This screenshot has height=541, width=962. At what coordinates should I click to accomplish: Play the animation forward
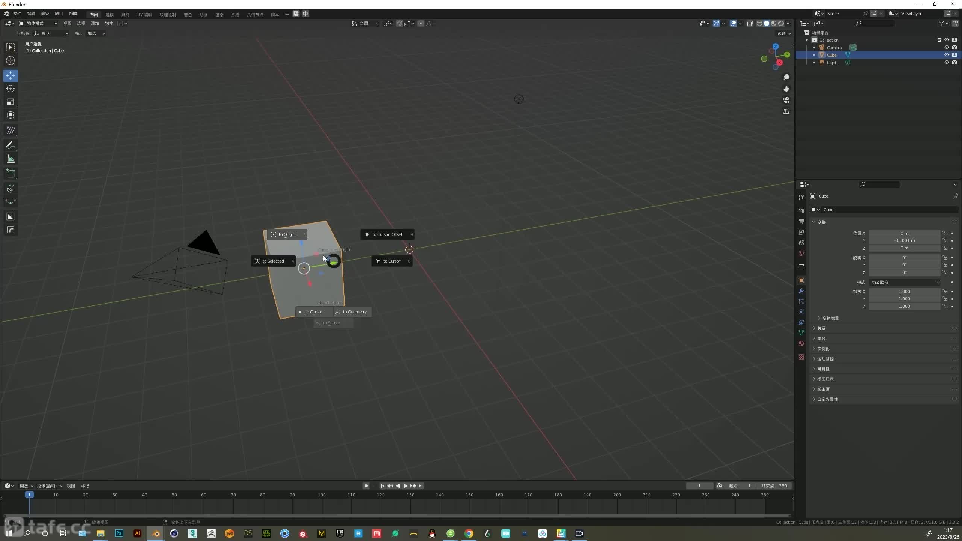[x=405, y=486]
